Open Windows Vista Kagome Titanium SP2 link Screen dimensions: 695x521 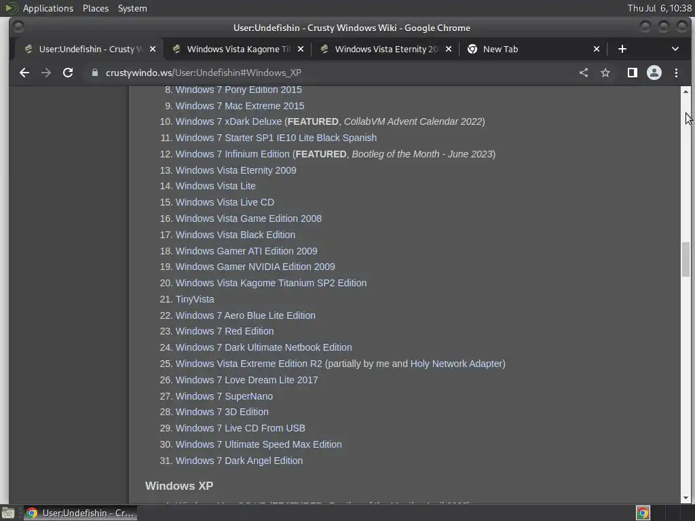[271, 283]
